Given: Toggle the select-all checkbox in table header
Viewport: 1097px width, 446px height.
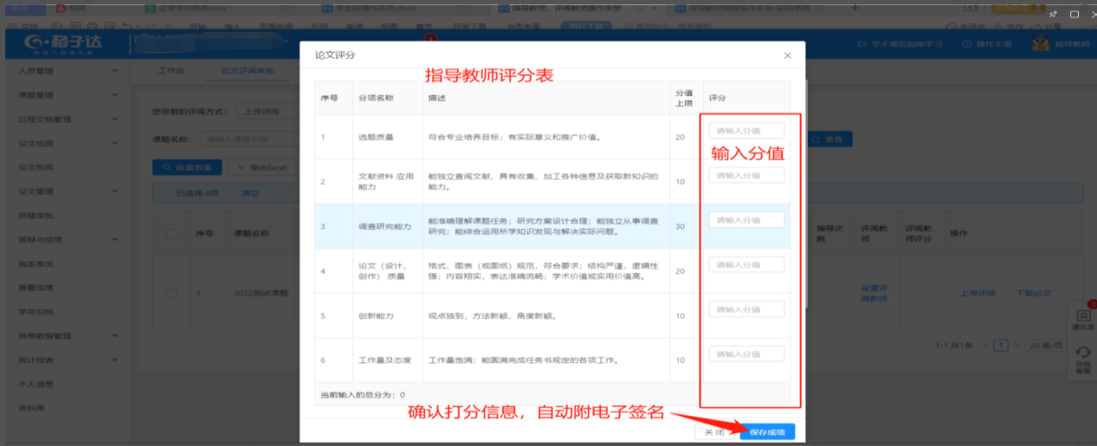Looking at the screenshot, I should coord(171,233).
